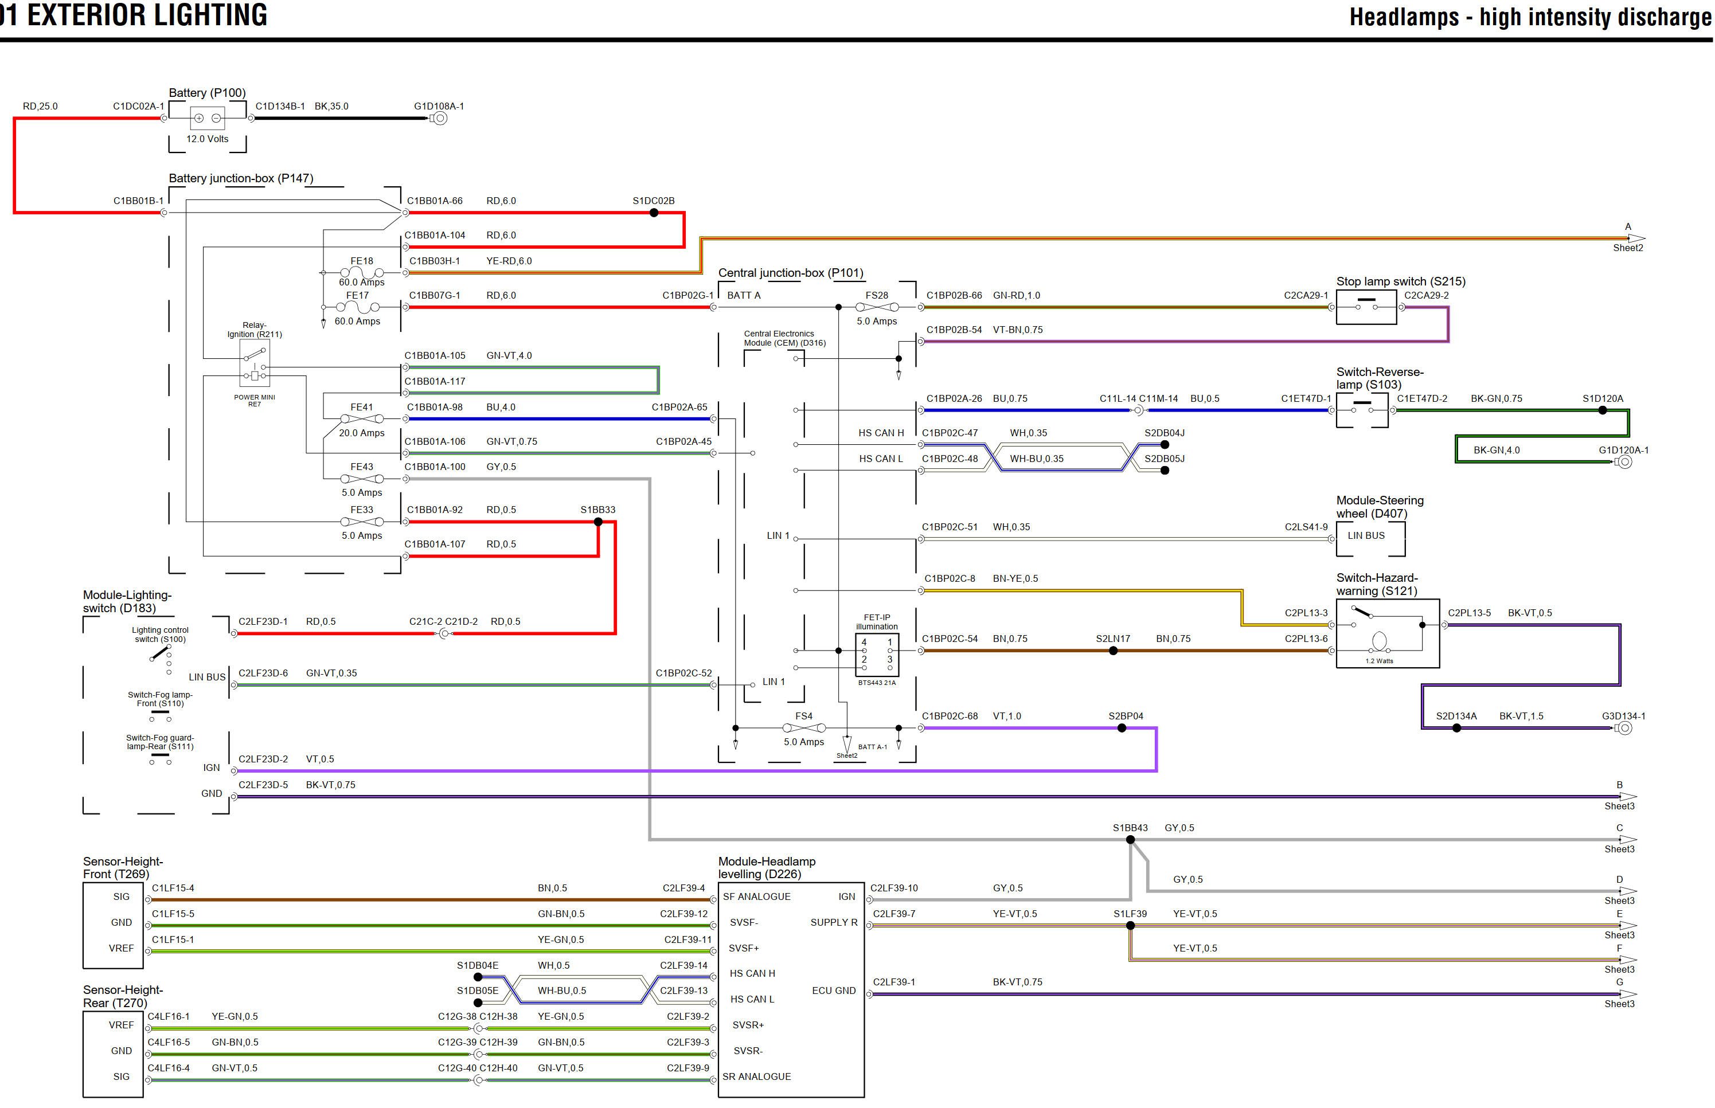Click the Rear fog guard lamp switch S111
Image resolution: width=1715 pixels, height=1108 pixels.
[x=160, y=759]
